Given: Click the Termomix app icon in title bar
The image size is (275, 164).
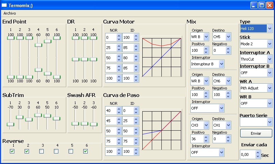Looking at the screenshot, I should click(4, 5).
